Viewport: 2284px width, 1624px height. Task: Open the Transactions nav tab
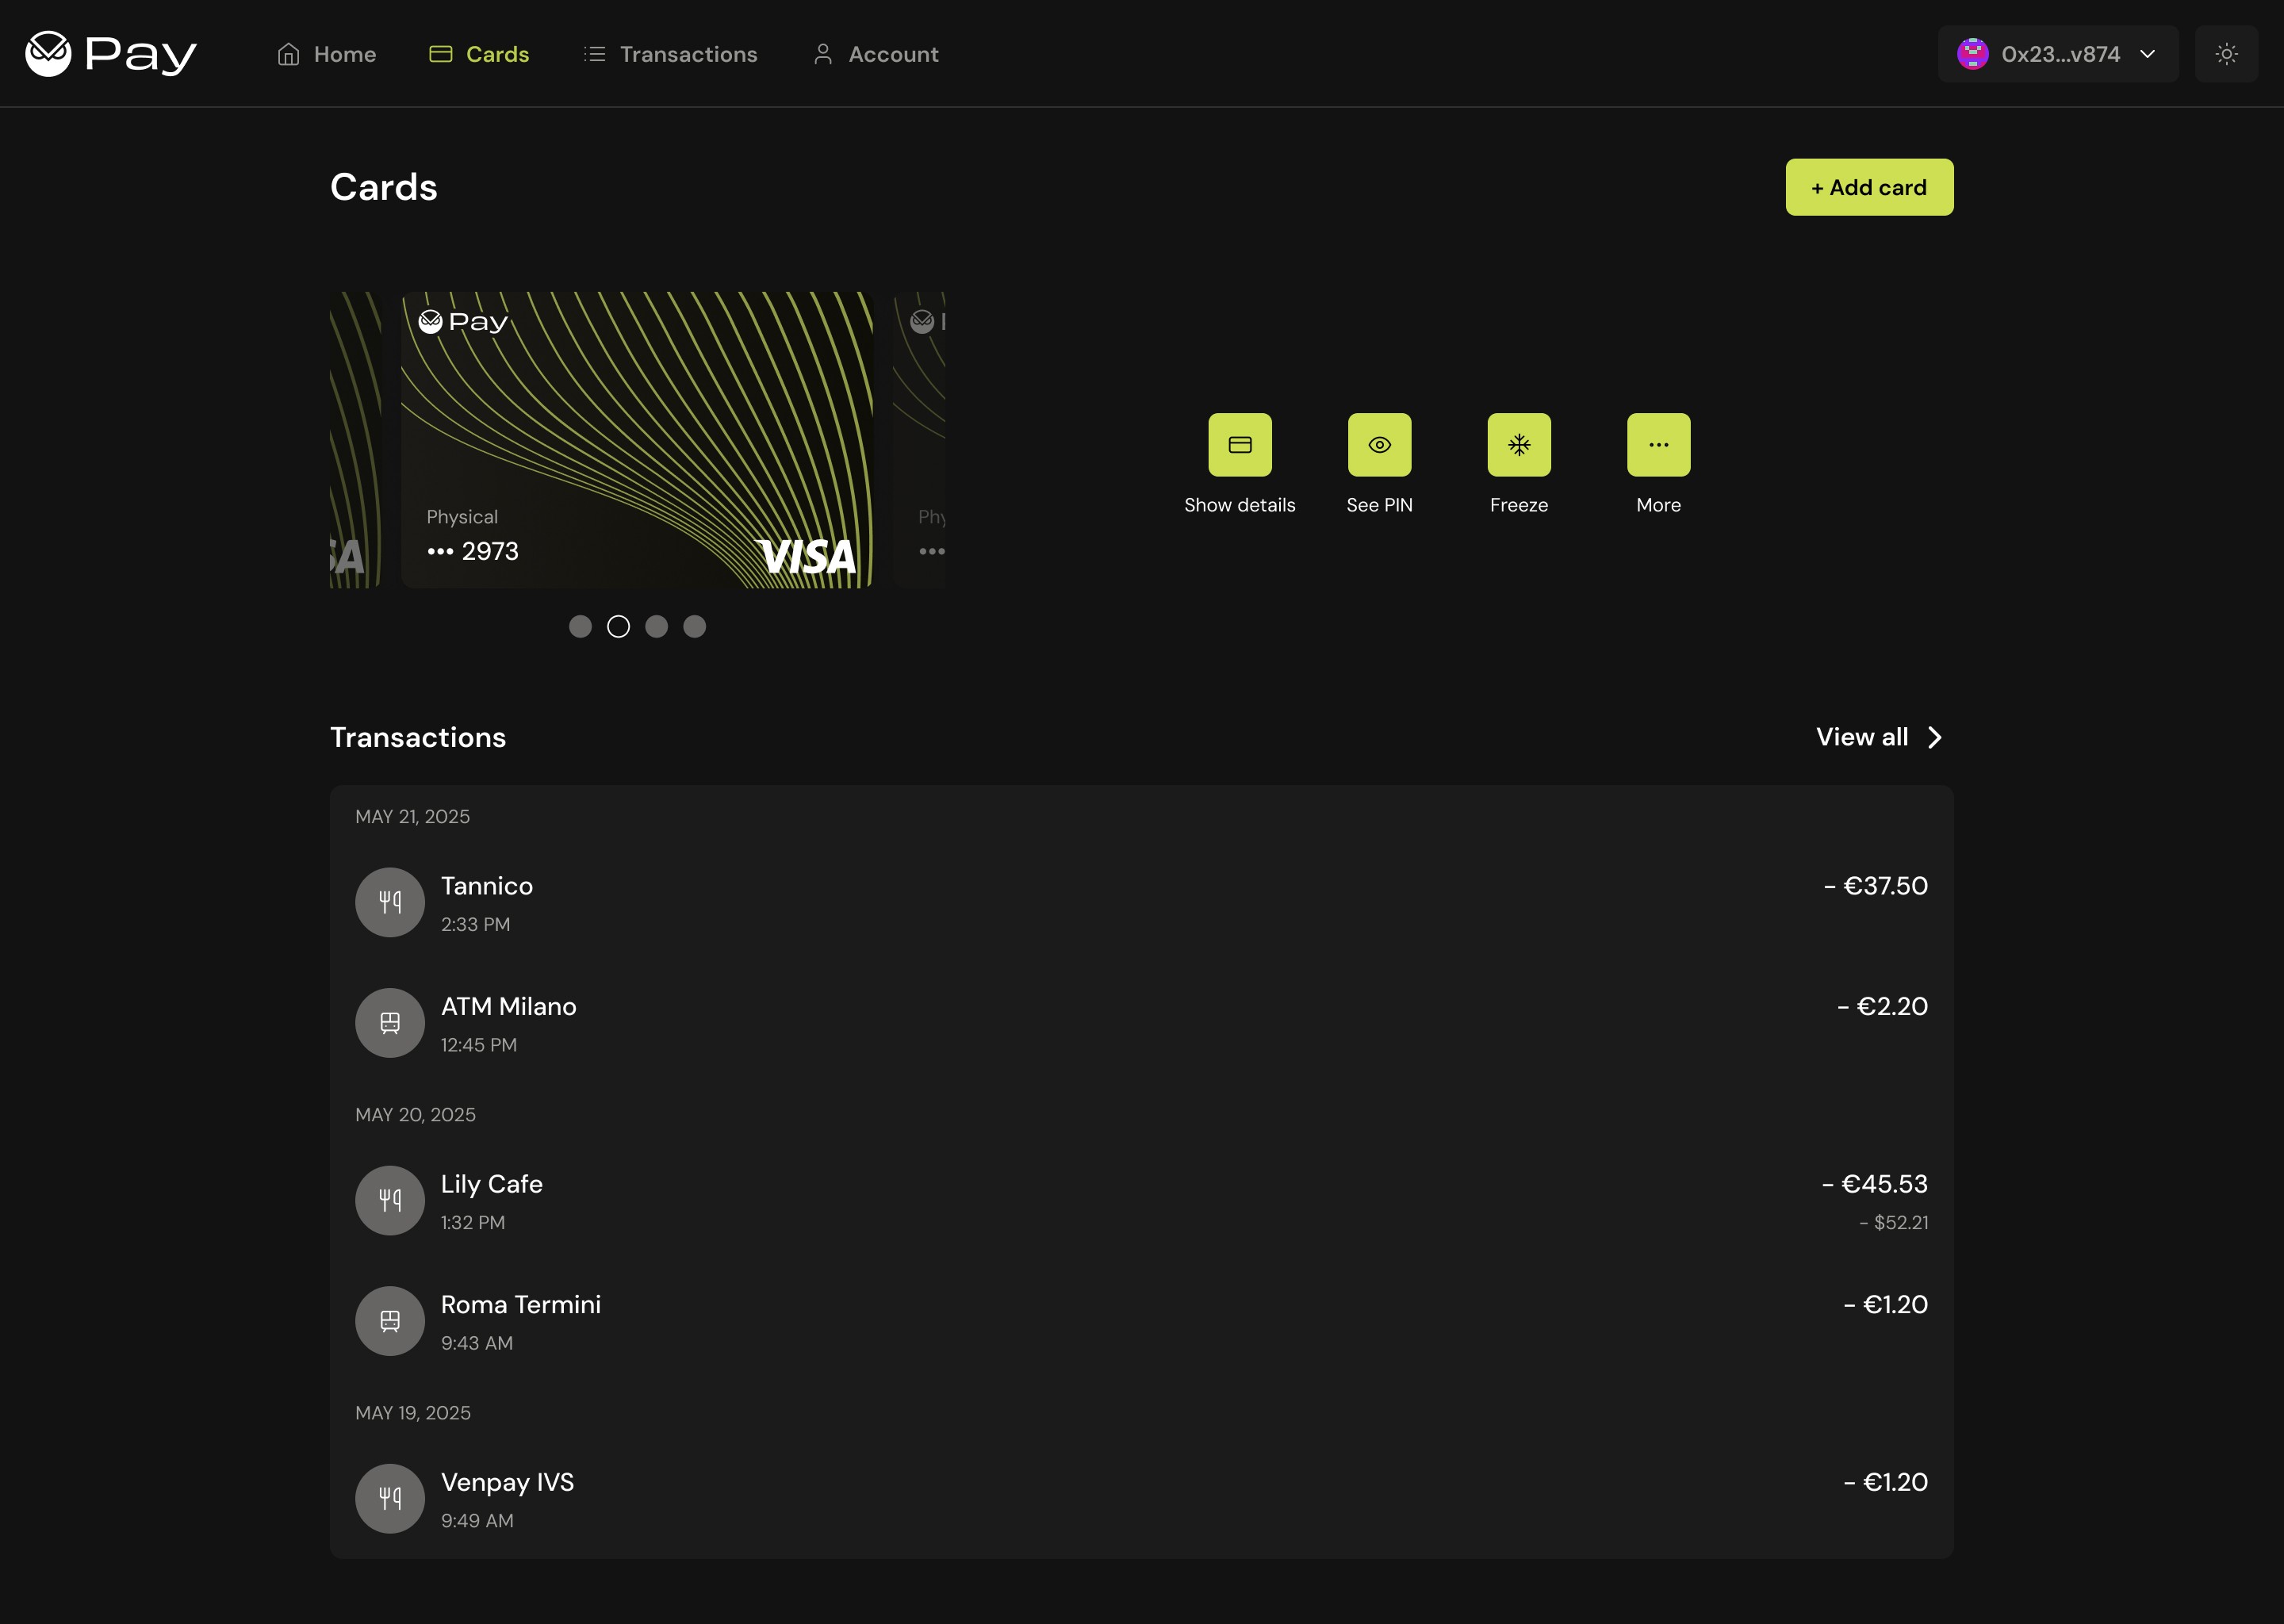click(671, 54)
